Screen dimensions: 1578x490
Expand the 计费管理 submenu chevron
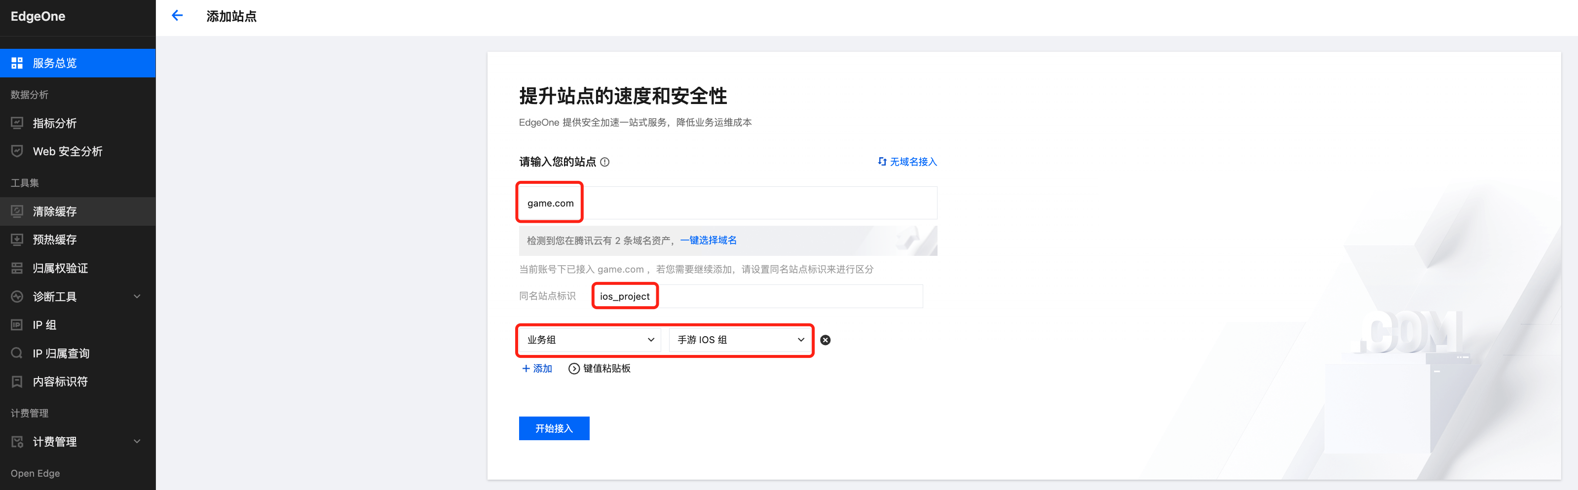click(x=137, y=442)
